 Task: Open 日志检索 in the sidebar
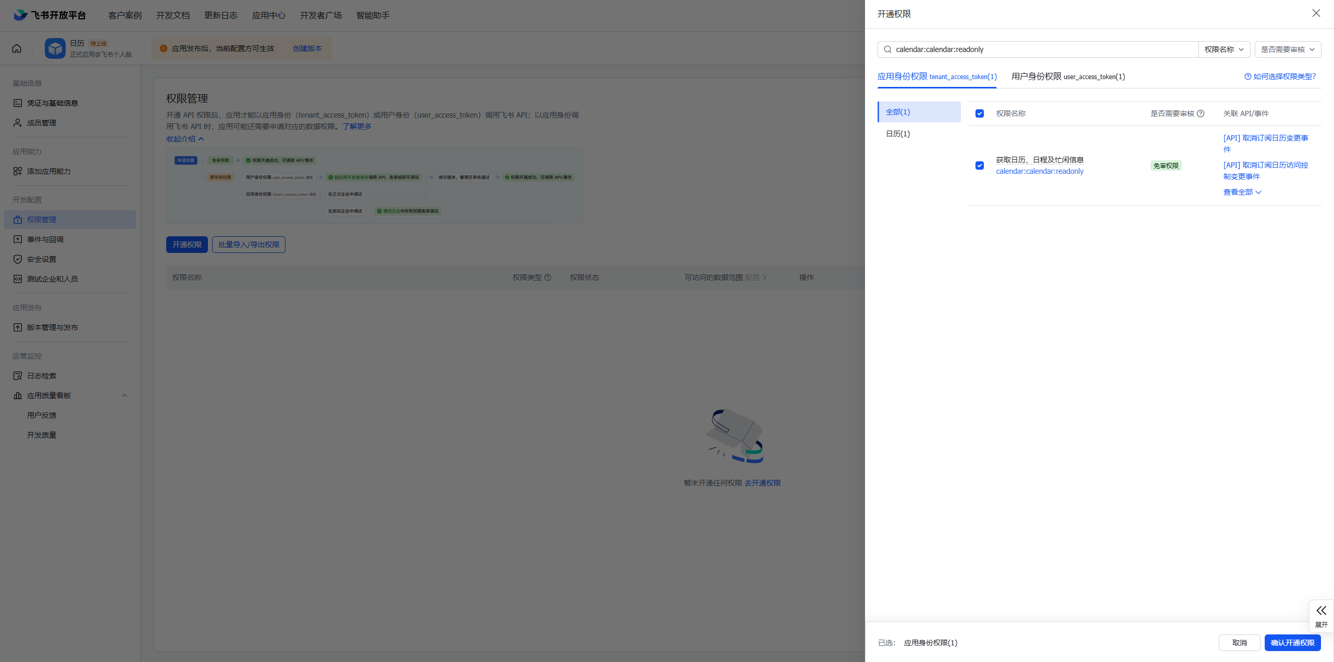[41, 376]
